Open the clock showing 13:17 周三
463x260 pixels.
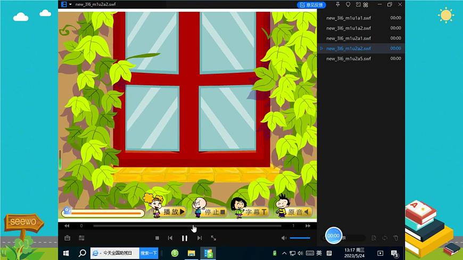354,253
